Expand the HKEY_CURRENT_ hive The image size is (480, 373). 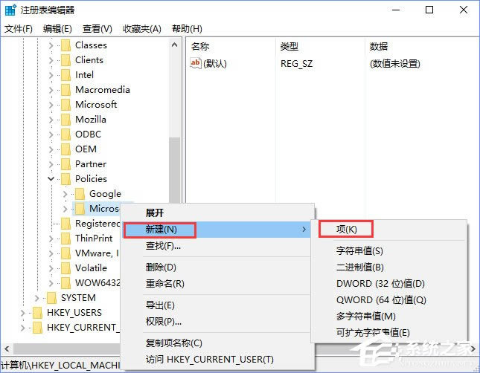22,328
